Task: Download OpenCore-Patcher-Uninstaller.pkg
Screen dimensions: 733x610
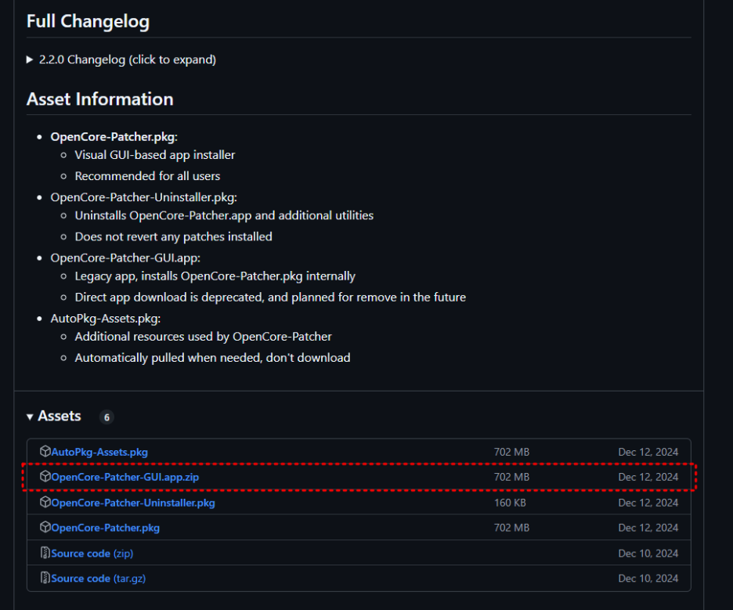Action: tap(133, 503)
